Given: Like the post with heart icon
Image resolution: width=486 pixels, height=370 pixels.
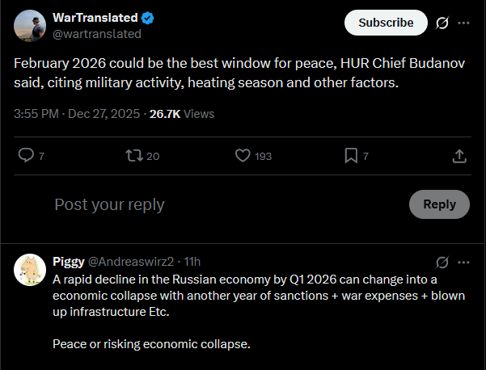Looking at the screenshot, I should [x=243, y=156].
